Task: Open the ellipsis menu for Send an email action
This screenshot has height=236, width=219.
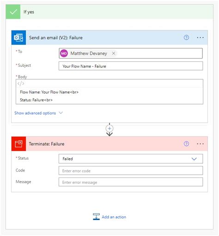Action: pos(200,38)
